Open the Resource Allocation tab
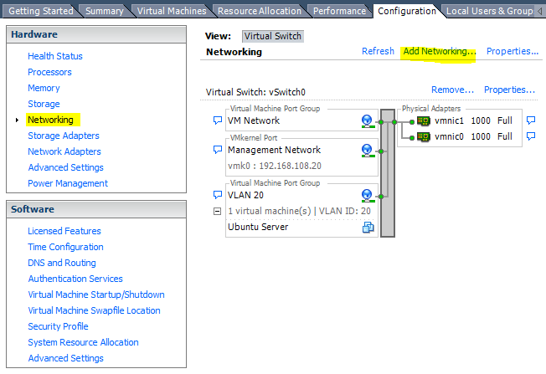The height and width of the screenshot is (374, 546). tap(260, 11)
